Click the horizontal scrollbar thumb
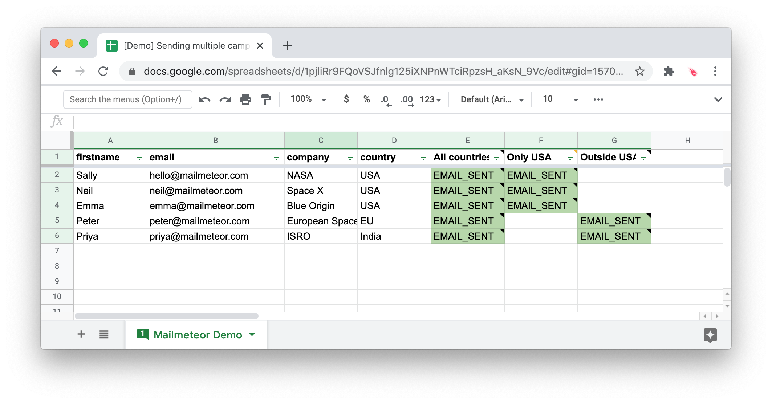The height and width of the screenshot is (403, 772). (167, 316)
